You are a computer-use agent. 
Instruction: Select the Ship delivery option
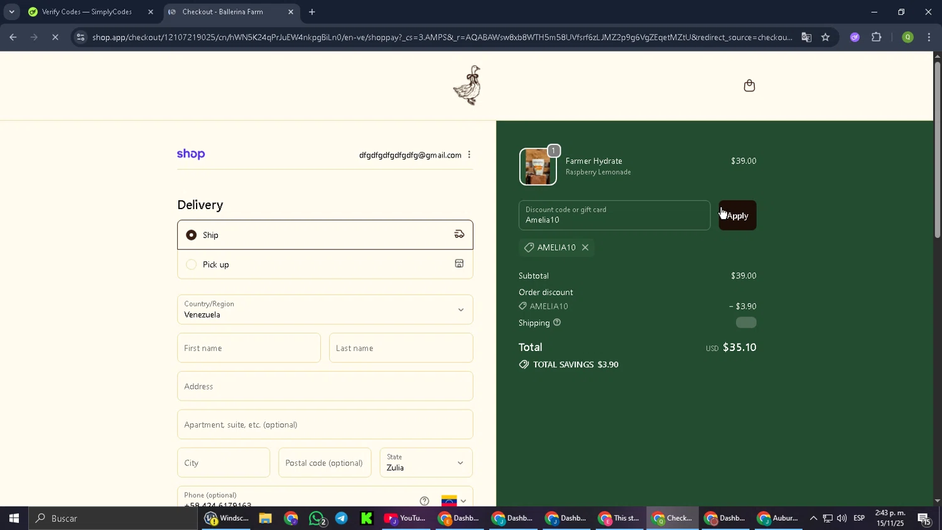[x=325, y=235]
